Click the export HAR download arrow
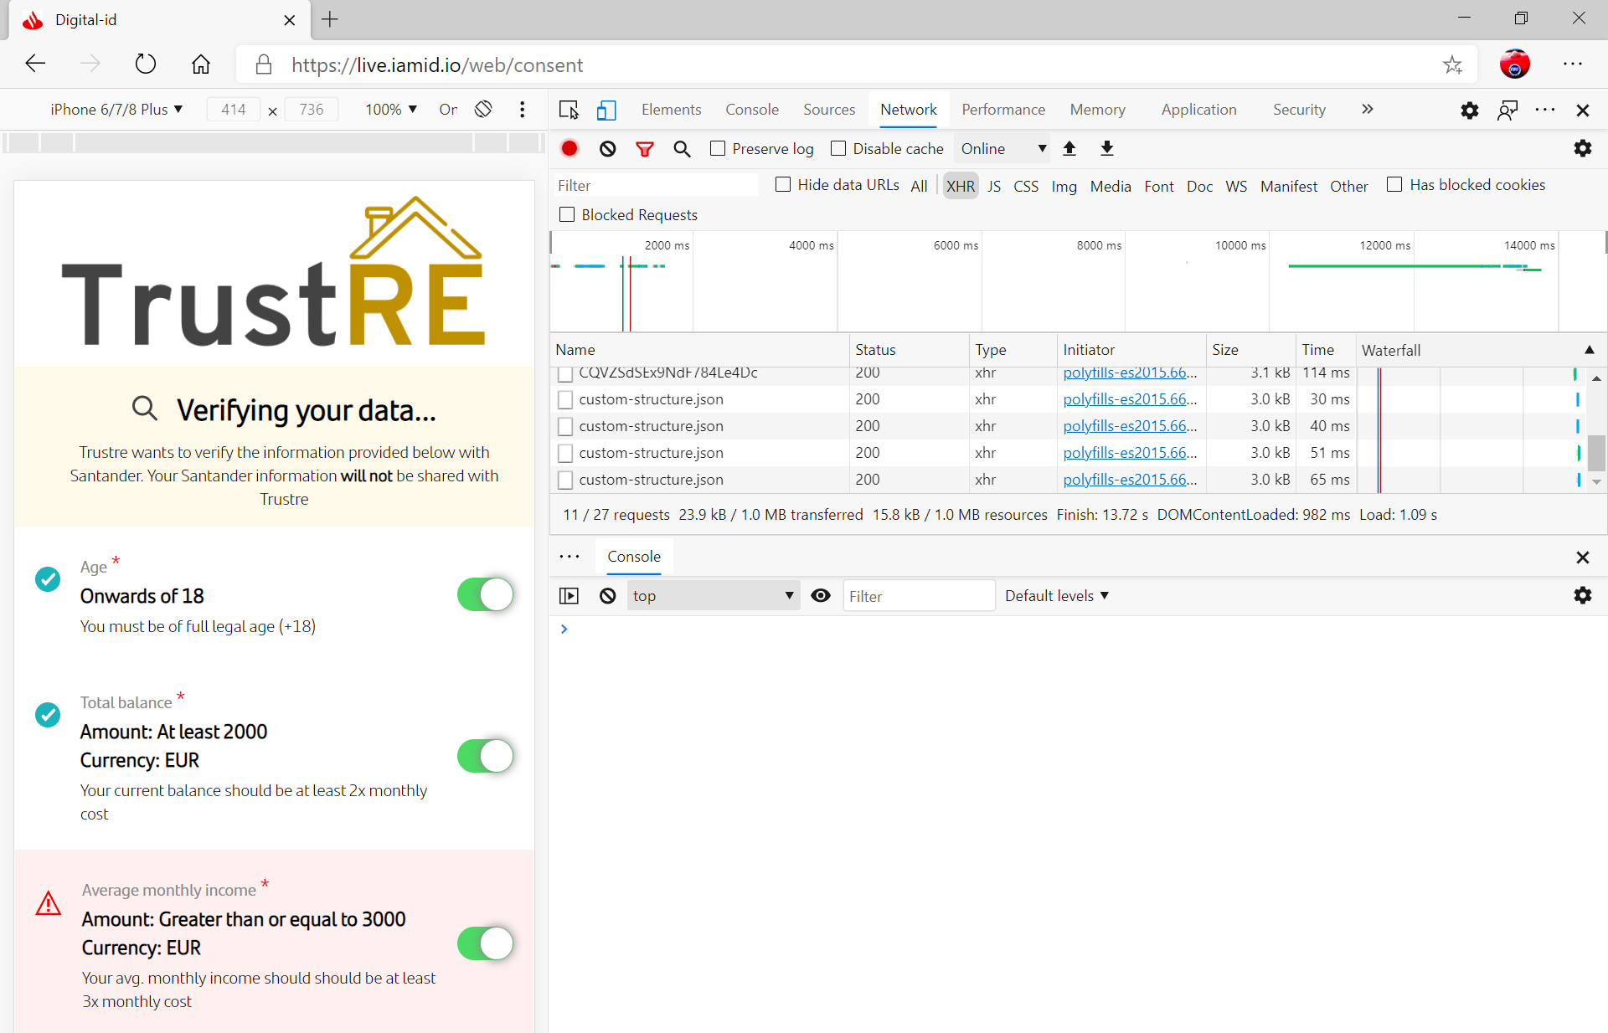1608x1033 pixels. click(x=1106, y=148)
